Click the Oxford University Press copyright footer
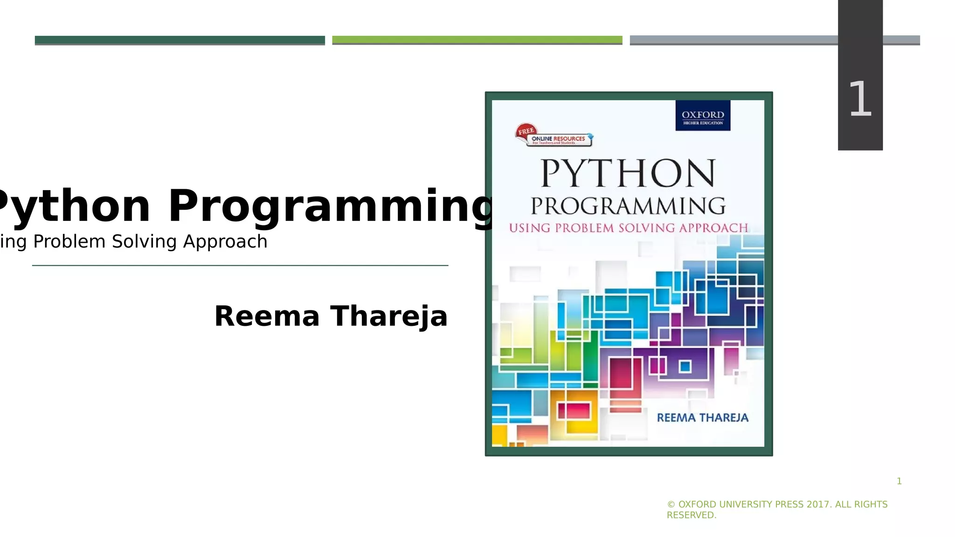Viewport: 955px width, 537px height. [x=776, y=509]
